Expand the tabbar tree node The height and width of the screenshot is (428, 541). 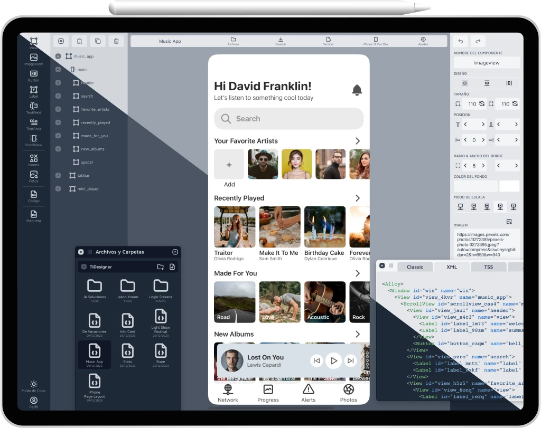click(58, 175)
